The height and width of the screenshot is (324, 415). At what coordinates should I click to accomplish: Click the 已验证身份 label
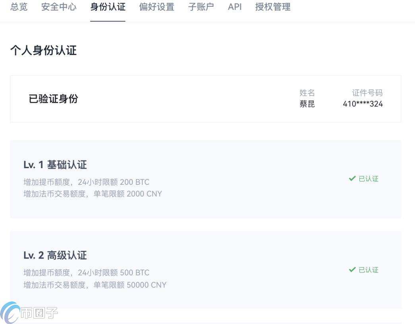point(53,99)
